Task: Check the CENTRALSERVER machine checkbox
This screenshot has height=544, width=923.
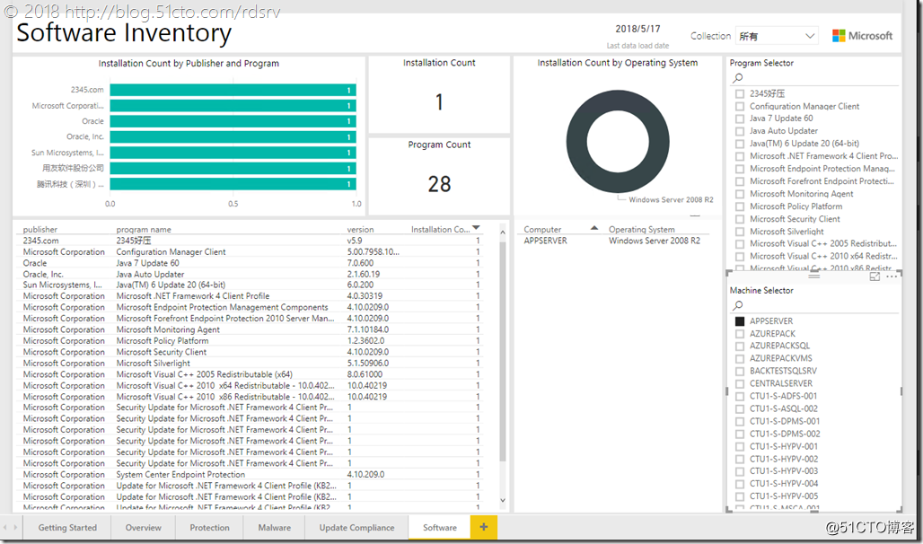Action: [740, 384]
